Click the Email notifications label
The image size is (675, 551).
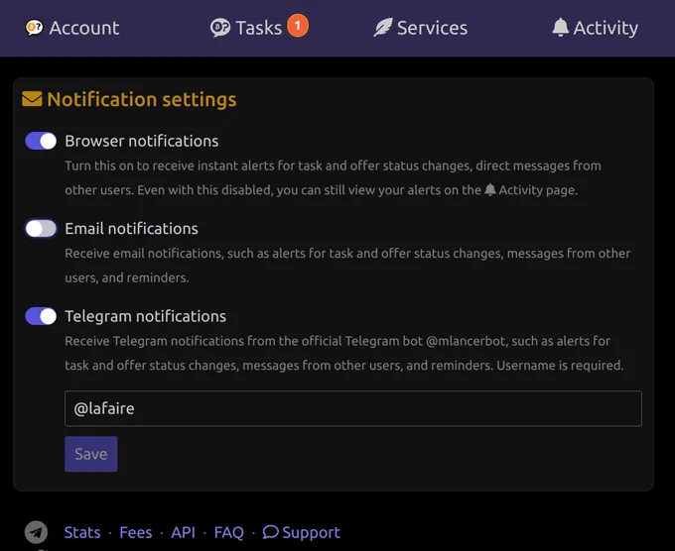[131, 229]
